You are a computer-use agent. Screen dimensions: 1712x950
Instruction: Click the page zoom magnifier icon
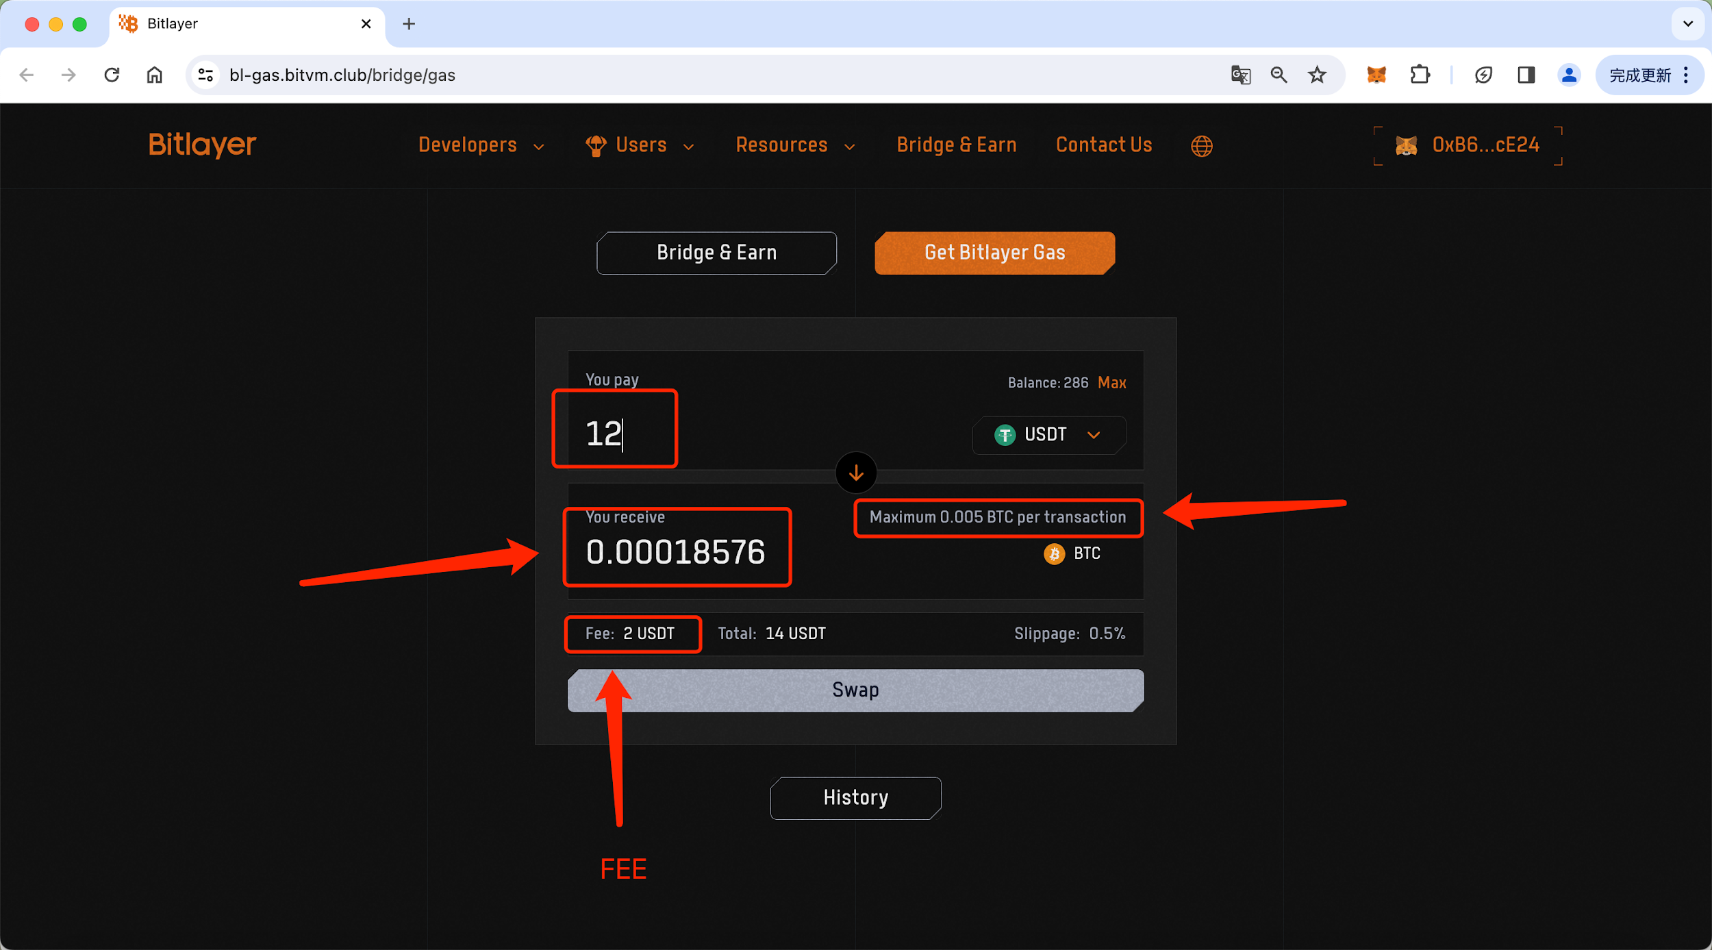pyautogui.click(x=1279, y=75)
